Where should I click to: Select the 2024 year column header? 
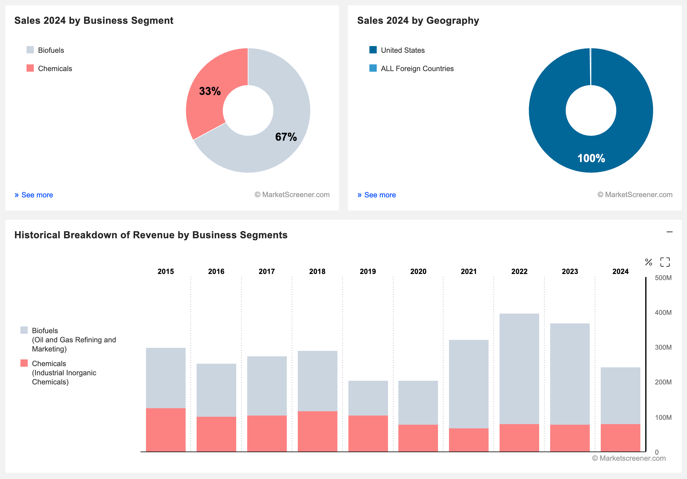(x=620, y=271)
